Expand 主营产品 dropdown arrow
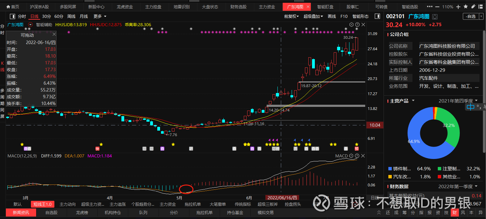This screenshot has height=219, width=486. [x=413, y=101]
